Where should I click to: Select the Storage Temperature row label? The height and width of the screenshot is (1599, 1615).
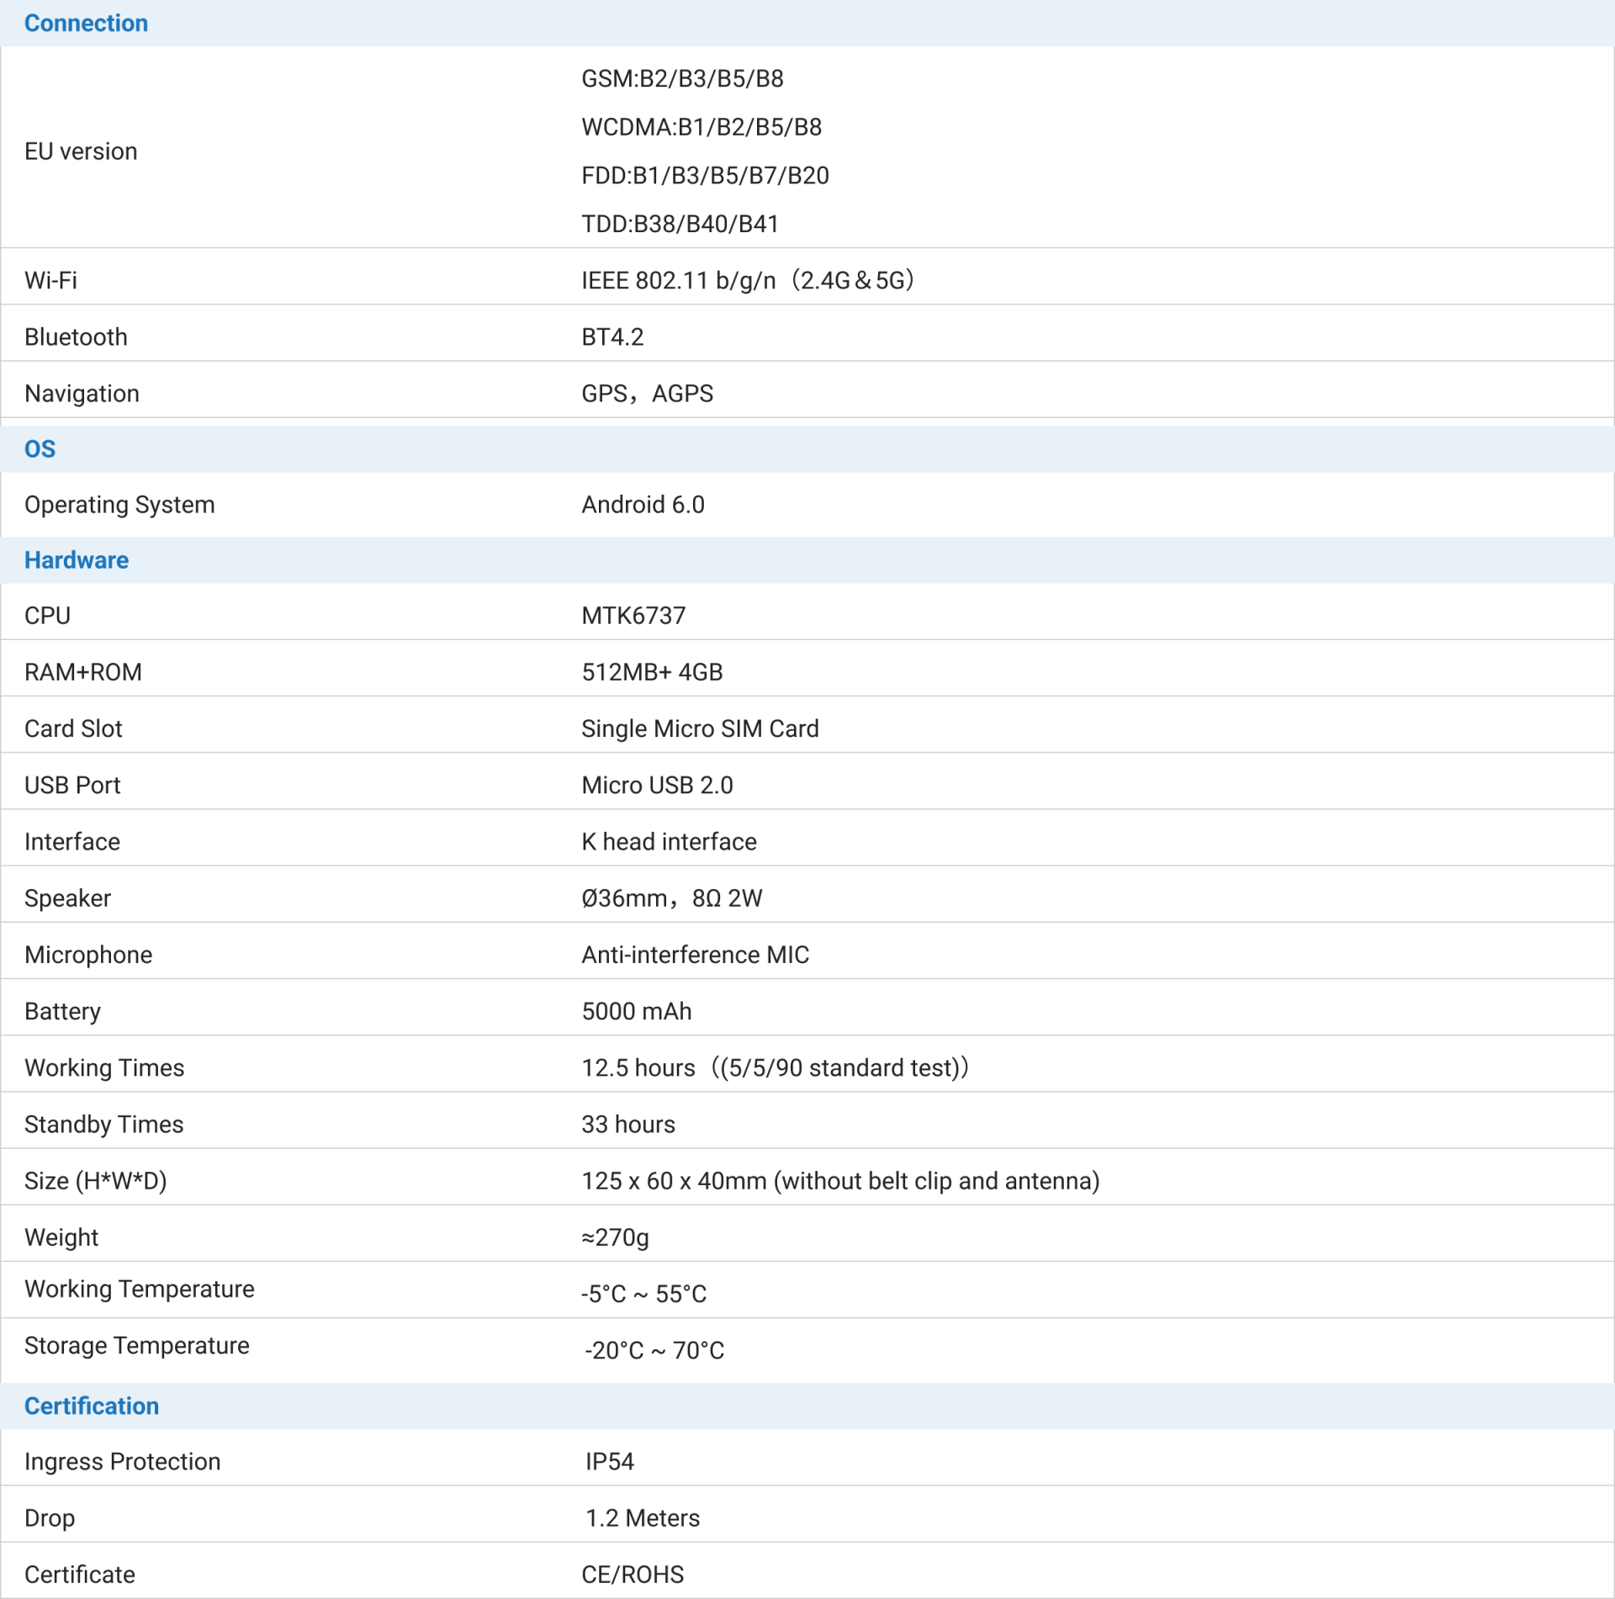coord(136,1346)
